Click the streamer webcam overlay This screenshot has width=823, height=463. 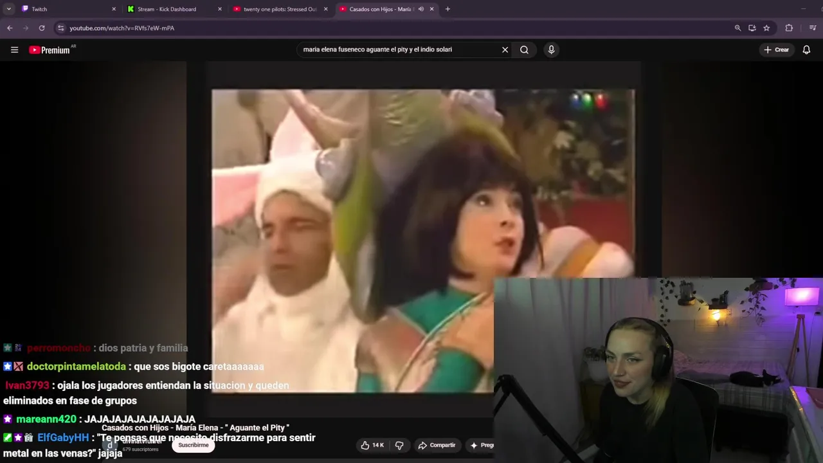pos(658,370)
